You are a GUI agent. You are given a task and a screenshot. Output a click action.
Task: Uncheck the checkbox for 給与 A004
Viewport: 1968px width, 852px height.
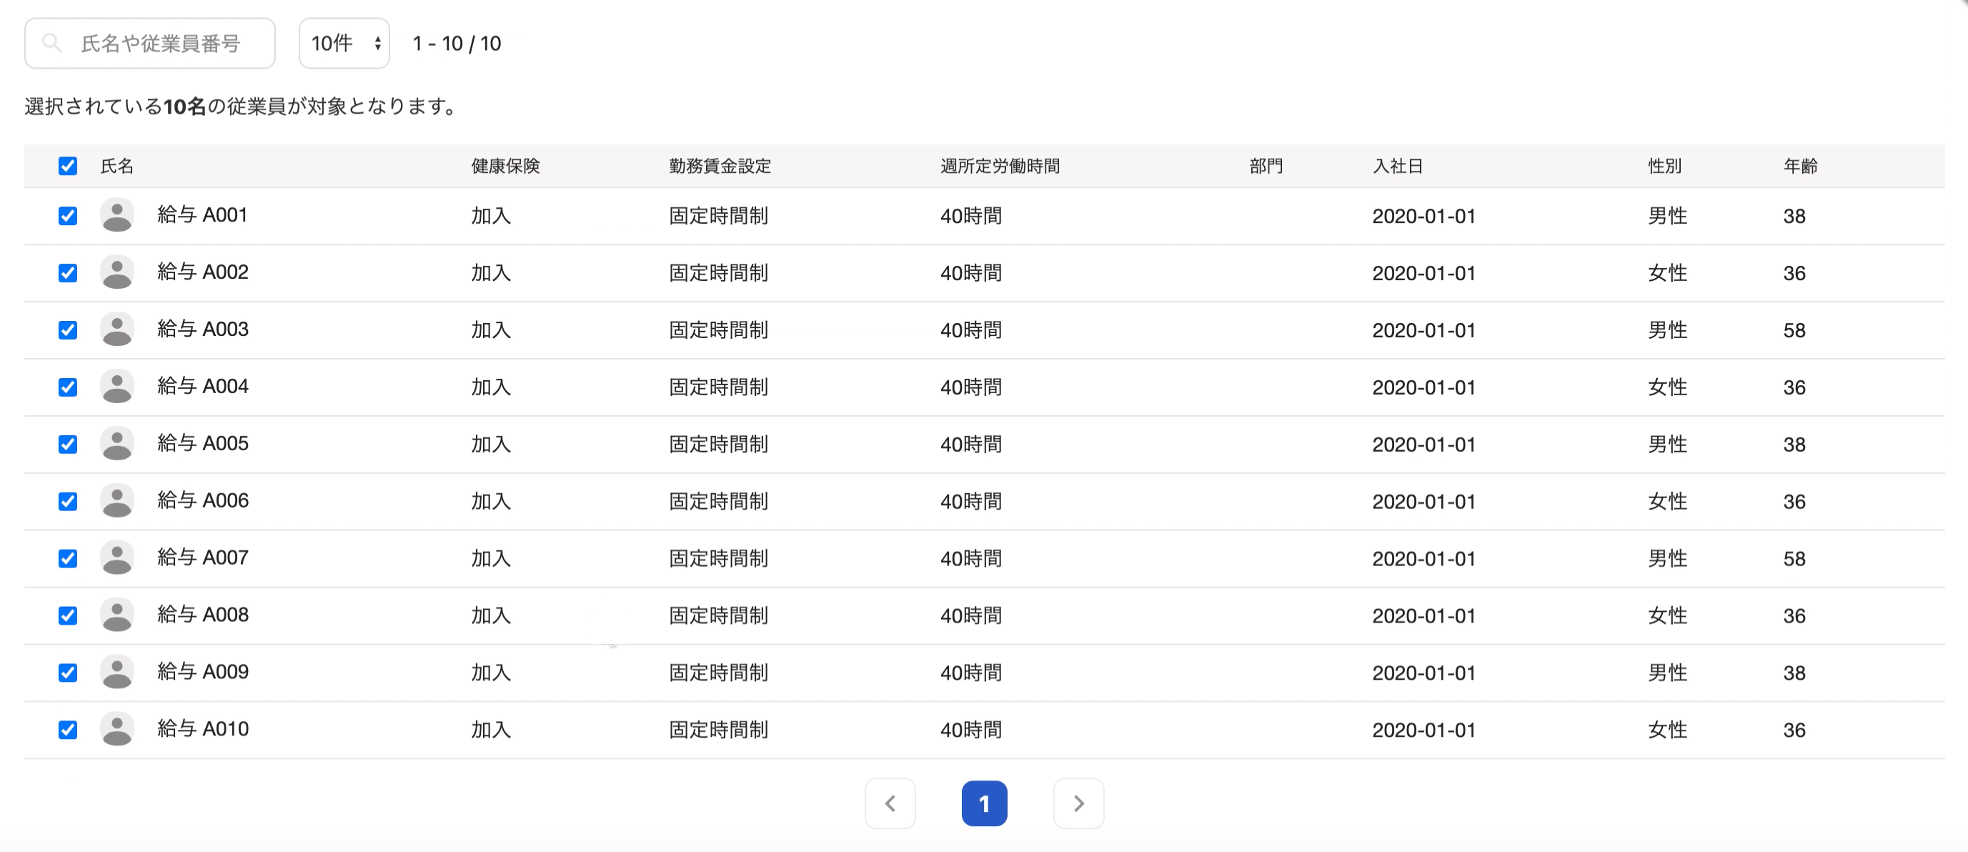click(68, 387)
